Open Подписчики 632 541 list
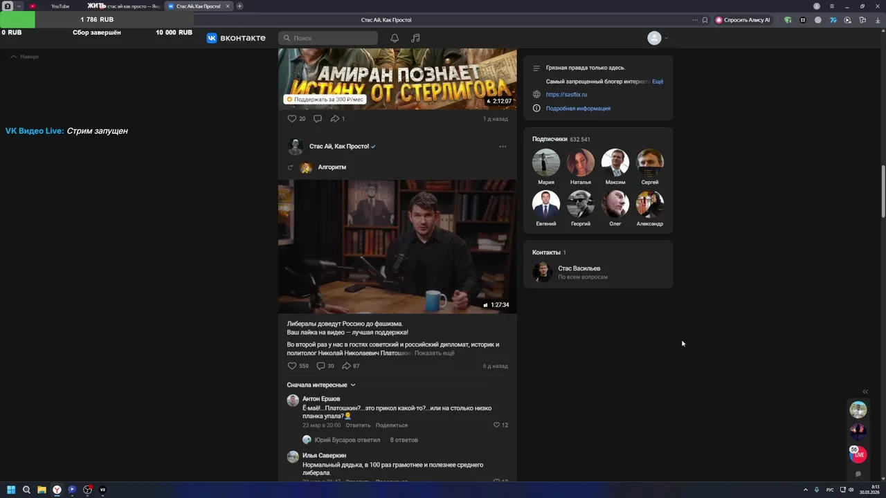The height and width of the screenshot is (498, 886). click(x=561, y=139)
